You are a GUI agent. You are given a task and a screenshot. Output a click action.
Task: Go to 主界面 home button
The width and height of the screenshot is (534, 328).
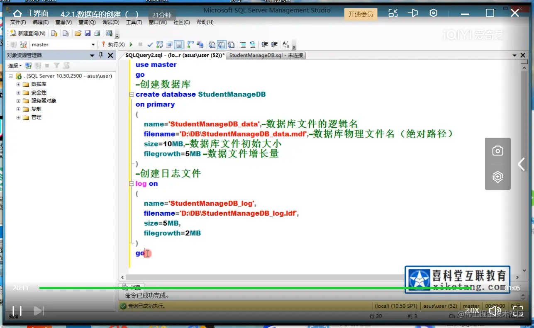31,14
